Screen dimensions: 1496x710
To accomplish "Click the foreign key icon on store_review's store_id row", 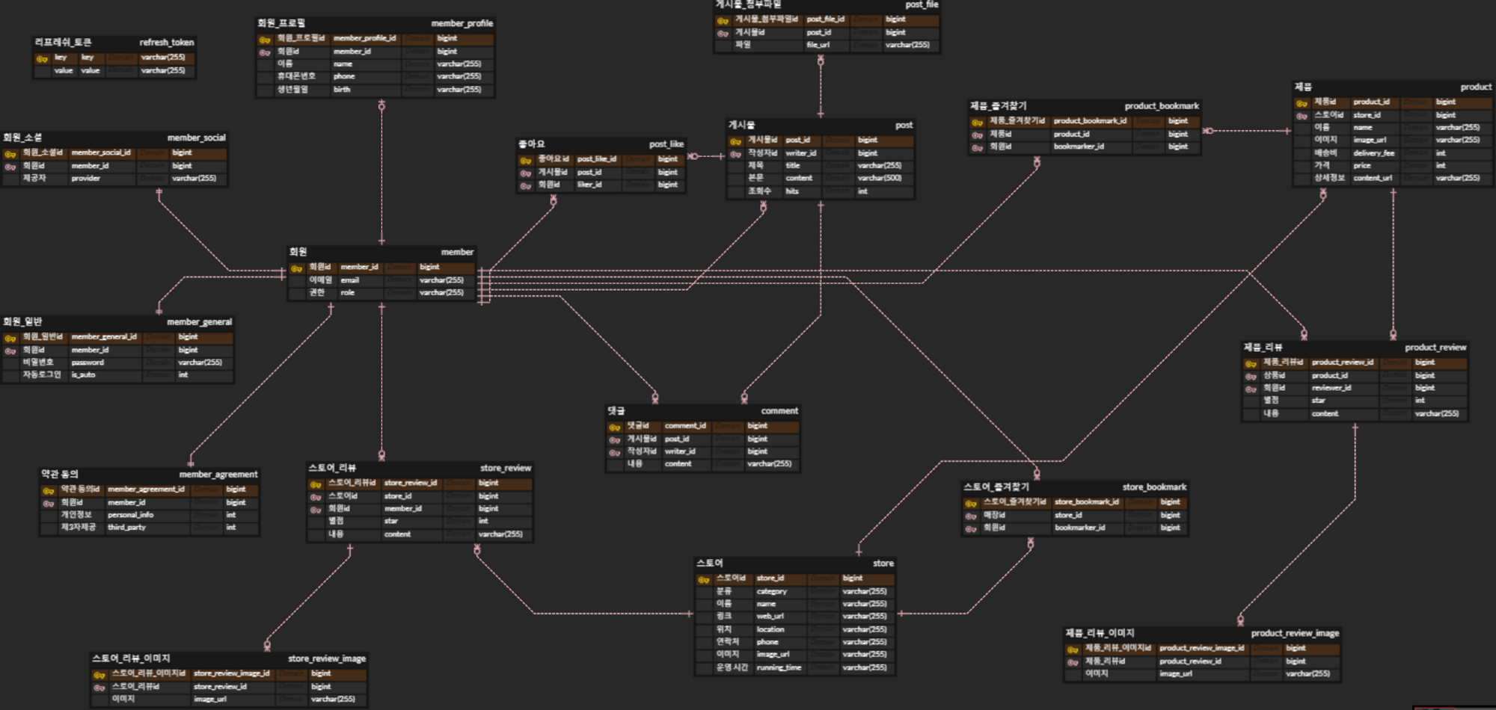I will [316, 497].
